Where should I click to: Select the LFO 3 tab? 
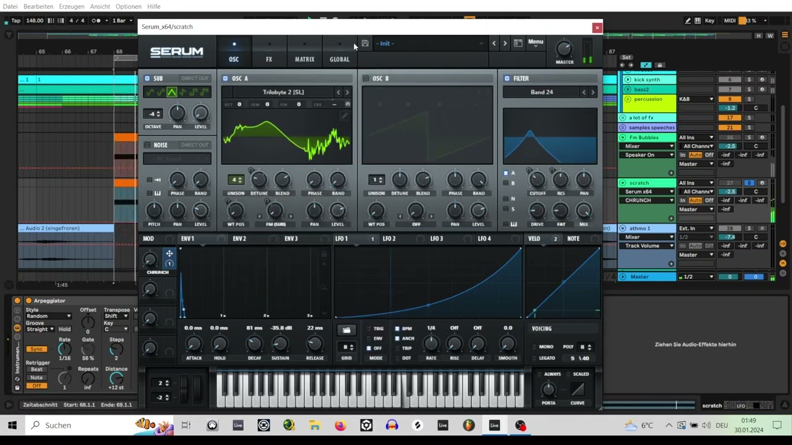[x=437, y=239]
